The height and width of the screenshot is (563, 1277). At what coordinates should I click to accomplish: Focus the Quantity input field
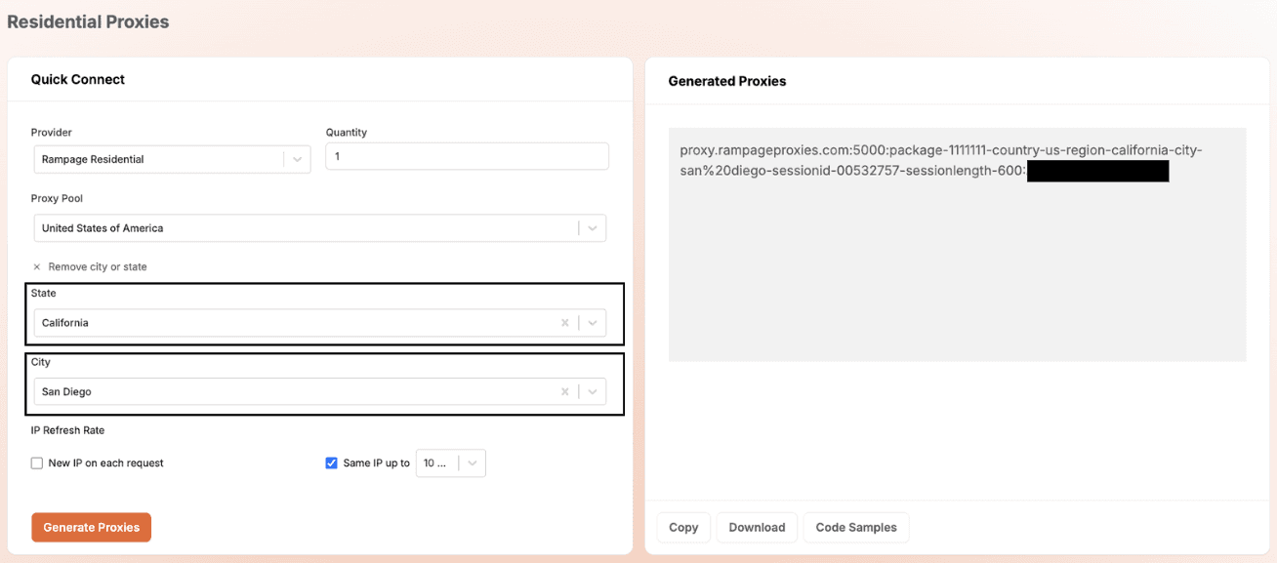[x=467, y=157]
